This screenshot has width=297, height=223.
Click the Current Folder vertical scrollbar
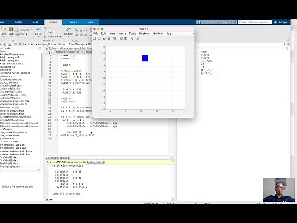(x=41, y=65)
